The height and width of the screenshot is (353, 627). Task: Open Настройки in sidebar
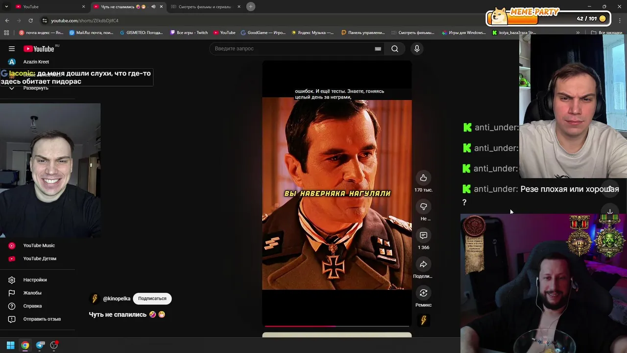pyautogui.click(x=35, y=280)
